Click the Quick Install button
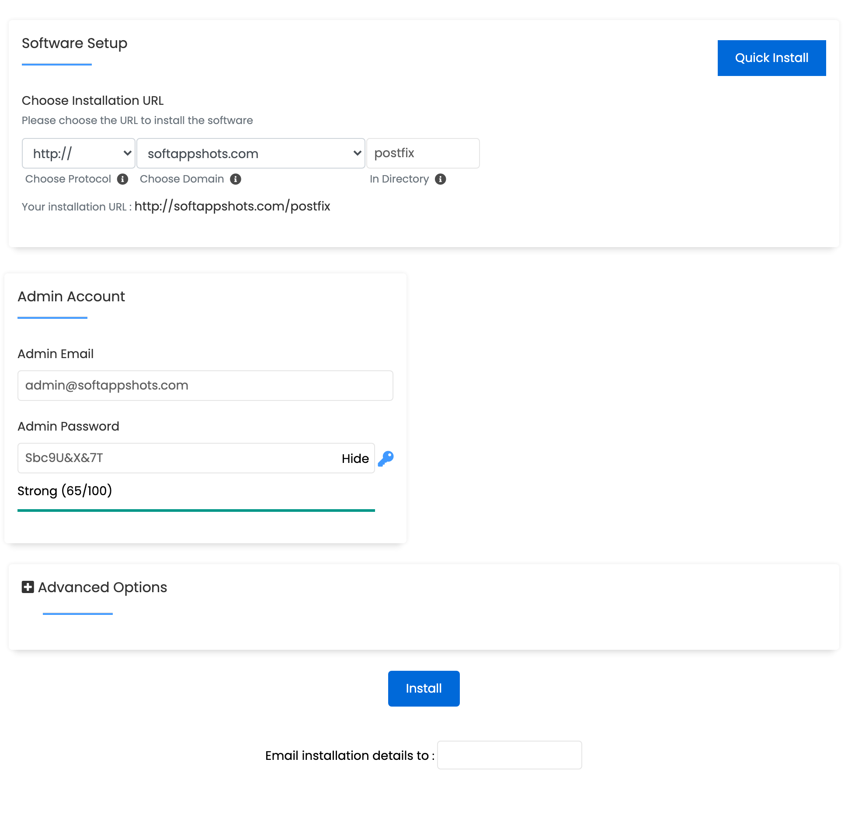This screenshot has width=848, height=821. click(x=772, y=58)
